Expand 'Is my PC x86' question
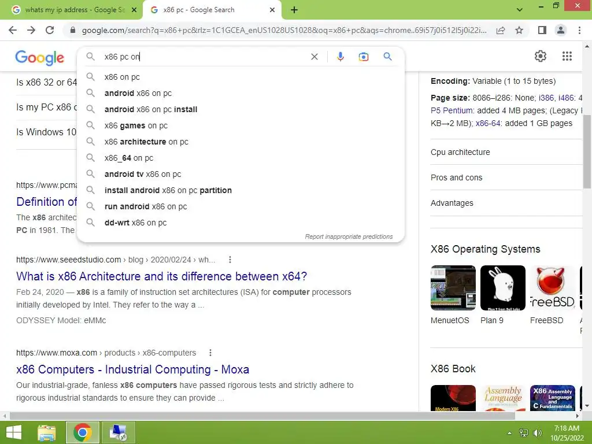 click(46, 107)
